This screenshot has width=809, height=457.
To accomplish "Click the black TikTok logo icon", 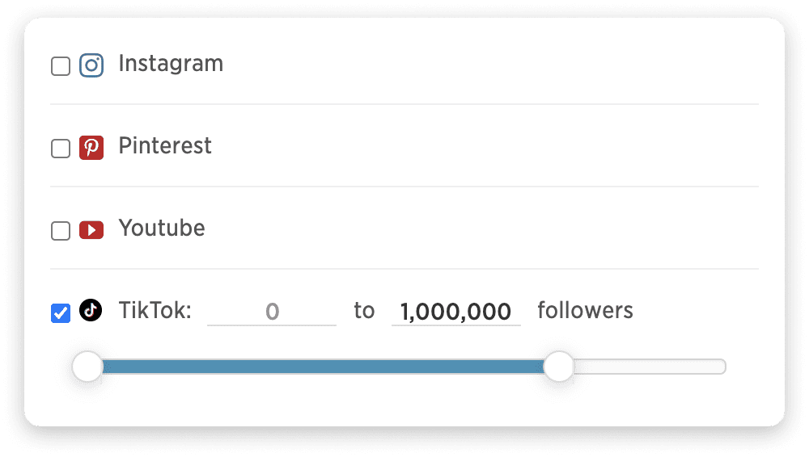I will (x=91, y=310).
